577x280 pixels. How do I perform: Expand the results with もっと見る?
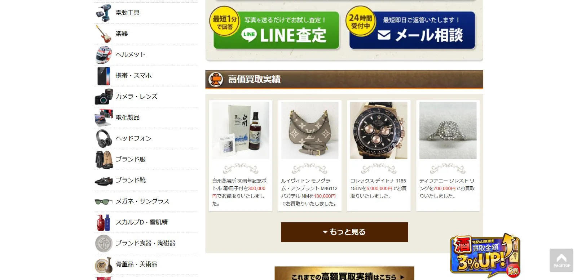(344, 232)
